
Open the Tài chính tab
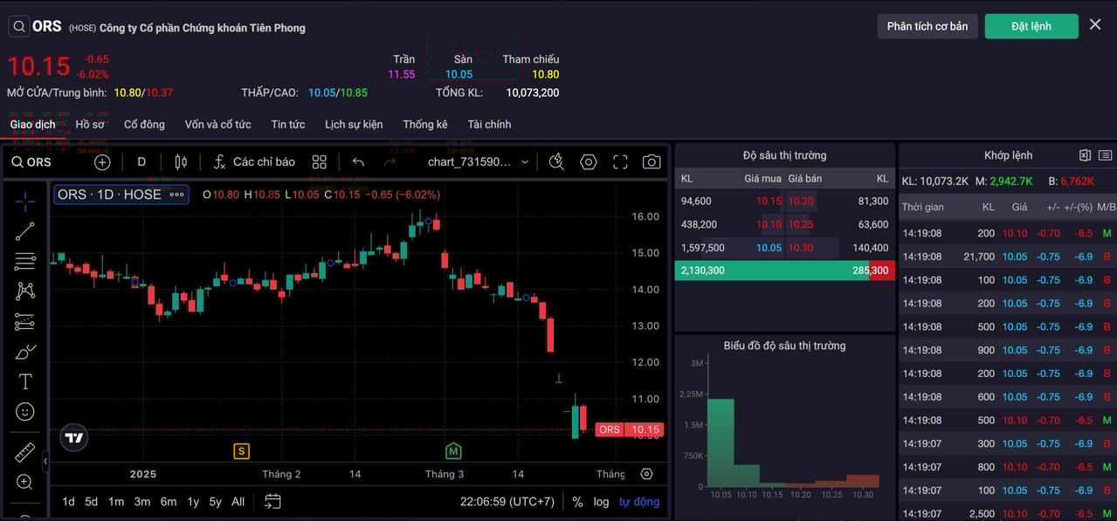coord(489,125)
